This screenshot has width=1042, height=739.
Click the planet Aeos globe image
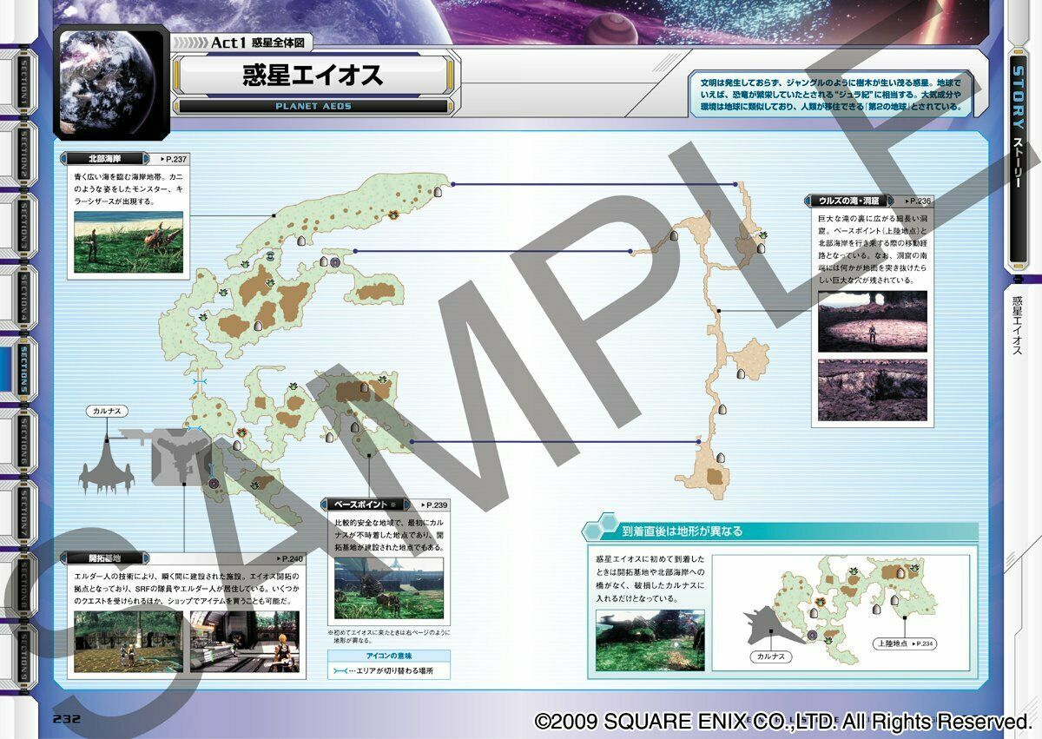tap(110, 82)
